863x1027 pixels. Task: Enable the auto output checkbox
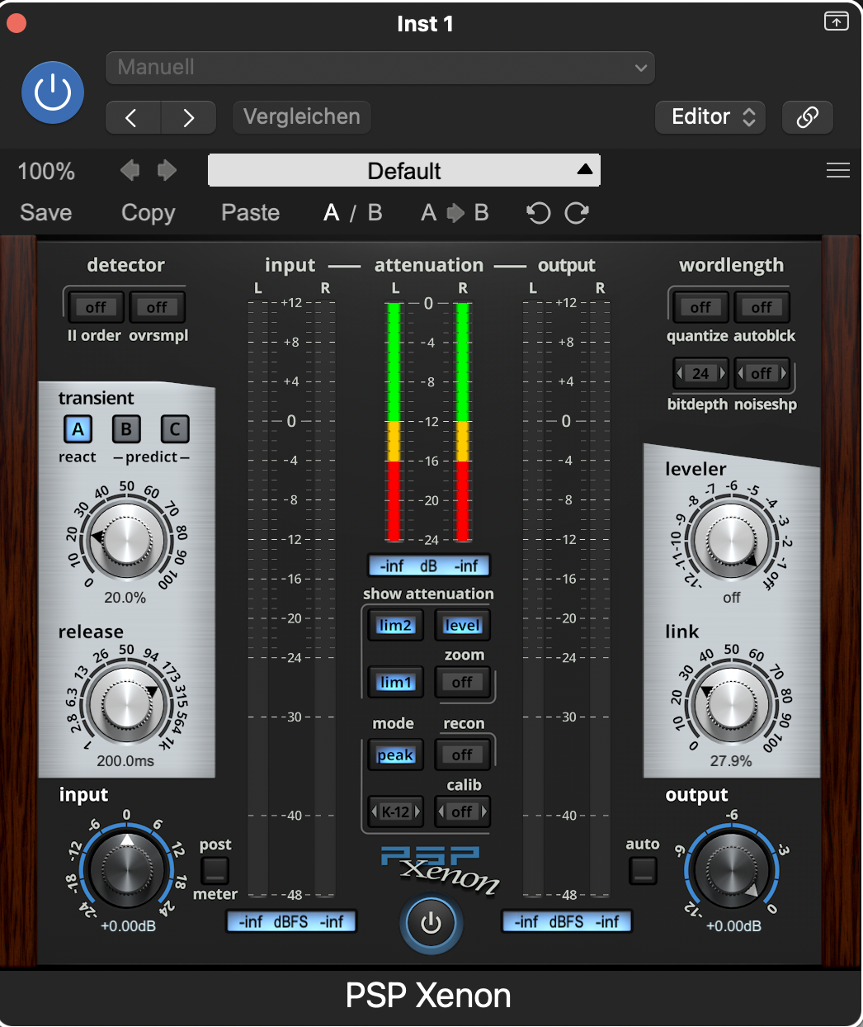click(643, 870)
